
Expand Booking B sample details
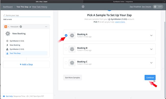(x=151, y=49)
